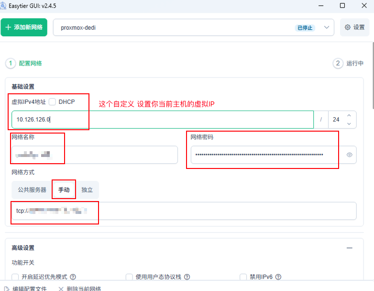Click the 添加新网络 button
Viewport: 374px width, 291px height.
24,28
